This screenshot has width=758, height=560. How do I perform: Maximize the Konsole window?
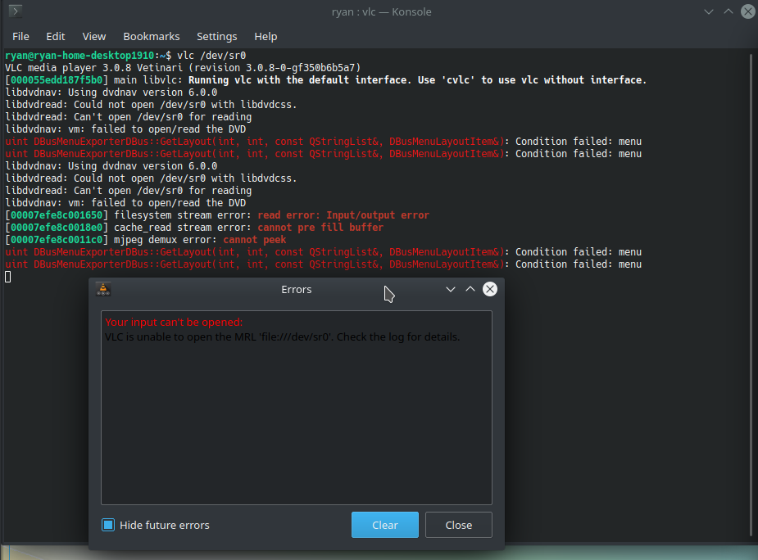coord(728,11)
